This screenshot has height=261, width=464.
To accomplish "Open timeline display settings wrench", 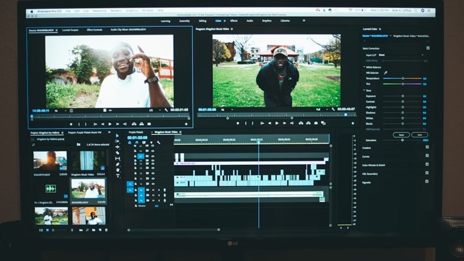I will [x=158, y=143].
